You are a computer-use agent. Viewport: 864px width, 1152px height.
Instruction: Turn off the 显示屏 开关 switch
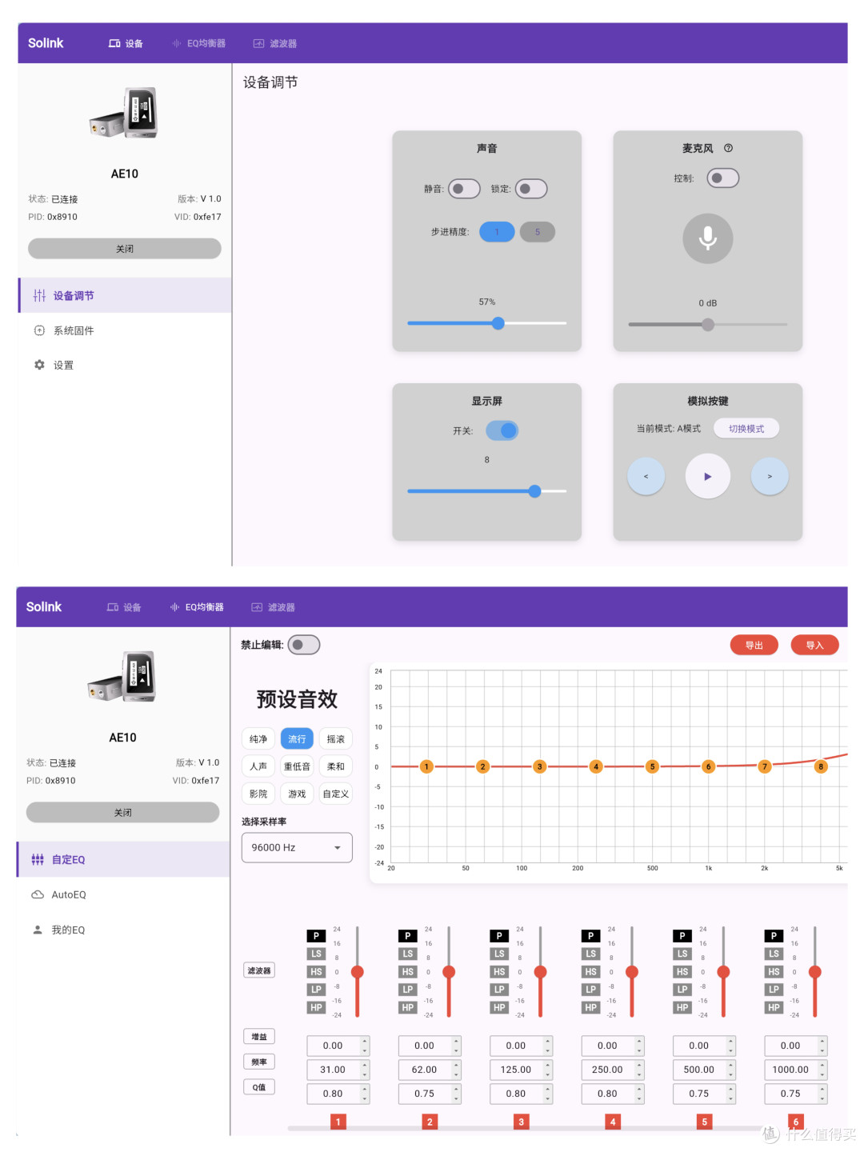point(502,430)
